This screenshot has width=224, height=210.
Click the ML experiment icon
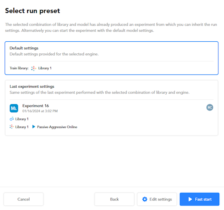(14, 108)
